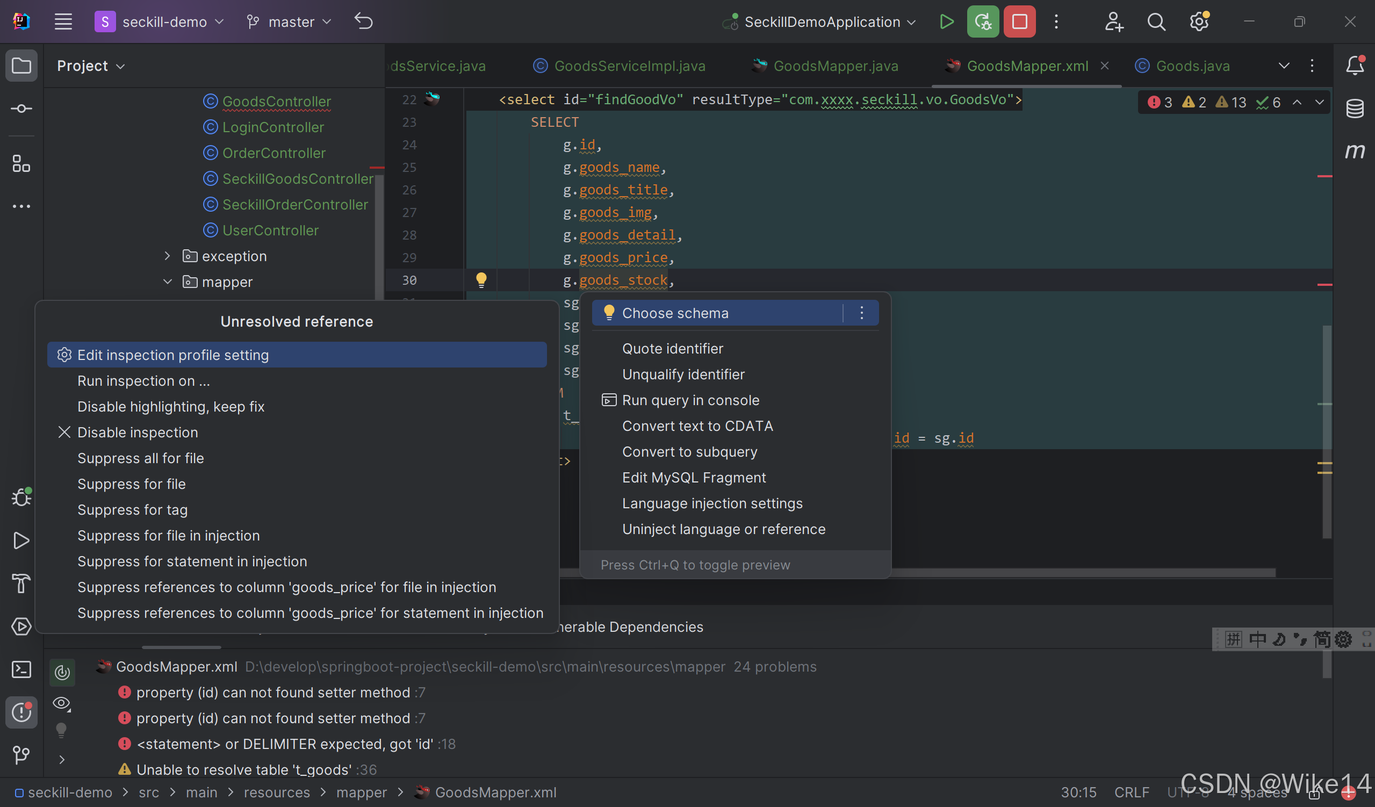Click the MyBatis gutter icon on line 22
This screenshot has width=1375, height=807.
[431, 99]
